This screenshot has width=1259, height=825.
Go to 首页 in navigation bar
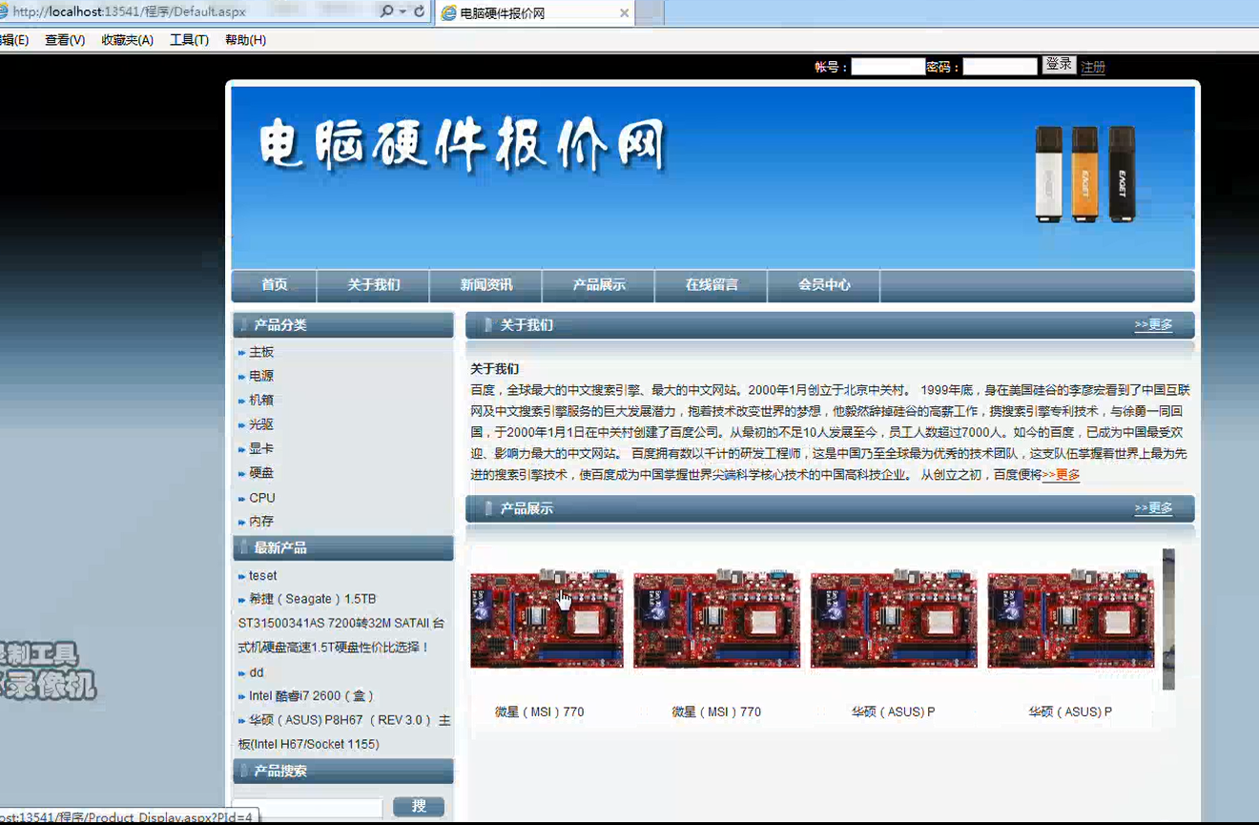(275, 285)
